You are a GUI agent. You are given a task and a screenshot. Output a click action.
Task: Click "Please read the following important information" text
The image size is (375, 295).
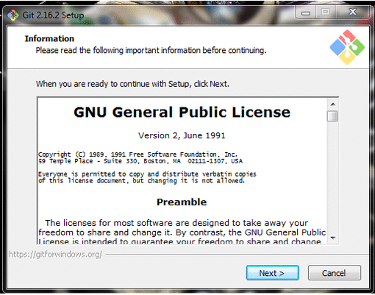(x=151, y=51)
